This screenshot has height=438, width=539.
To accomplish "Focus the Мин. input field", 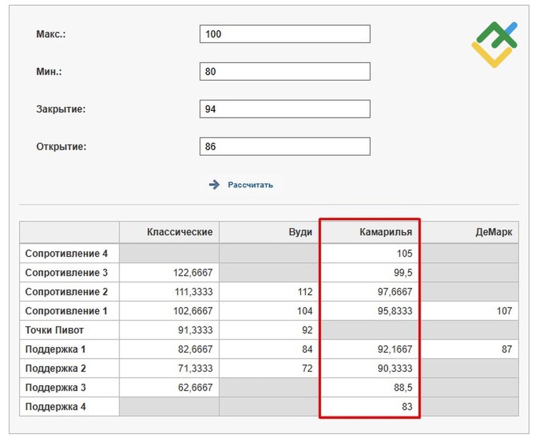I will tap(285, 72).
